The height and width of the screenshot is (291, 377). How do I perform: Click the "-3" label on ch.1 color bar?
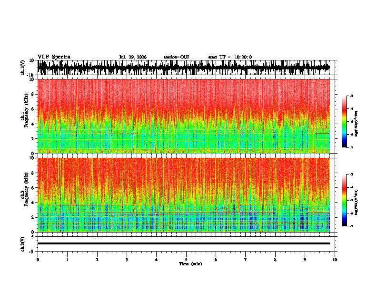click(x=350, y=96)
